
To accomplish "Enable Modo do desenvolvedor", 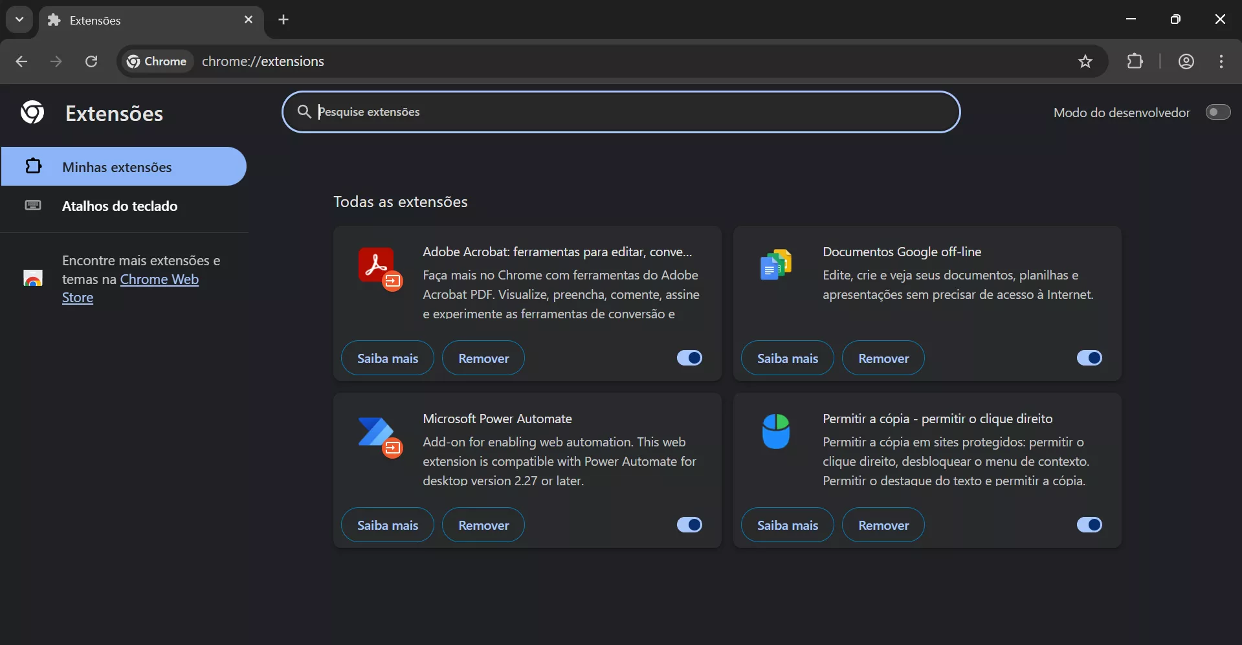I will [1218, 112].
